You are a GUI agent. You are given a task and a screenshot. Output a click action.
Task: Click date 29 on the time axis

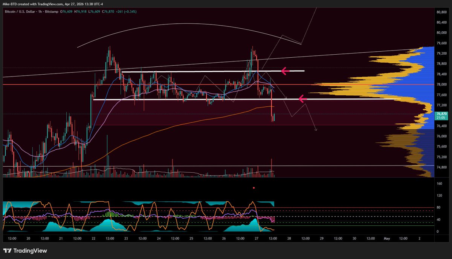tap(322, 239)
